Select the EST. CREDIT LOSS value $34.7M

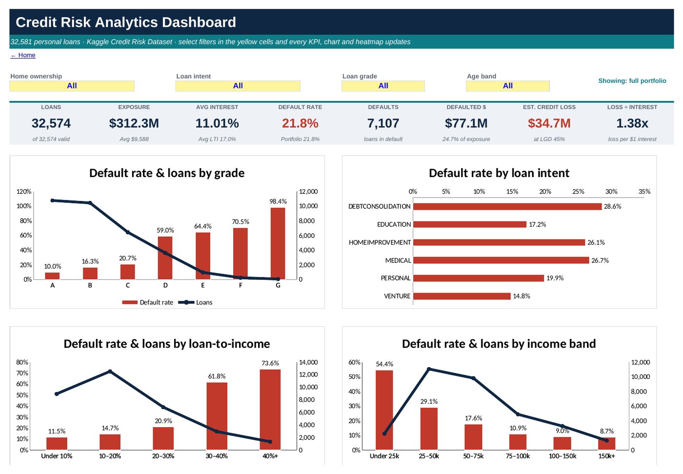(x=549, y=123)
